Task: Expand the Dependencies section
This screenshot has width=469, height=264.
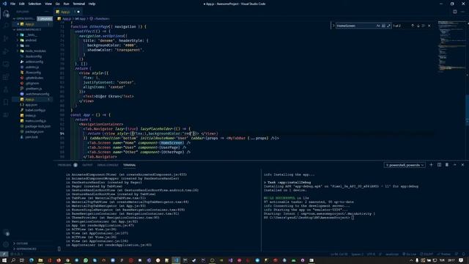Action: click(x=26, y=249)
